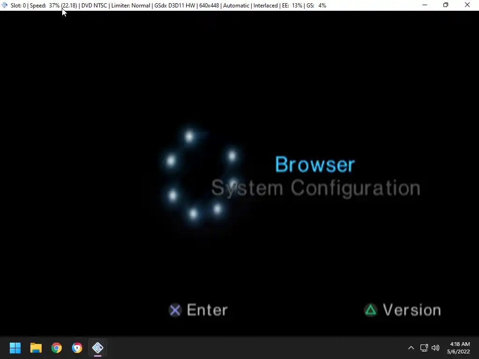This screenshot has width=479, height=359.
Task: Open network status tray icon
Action: point(424,348)
